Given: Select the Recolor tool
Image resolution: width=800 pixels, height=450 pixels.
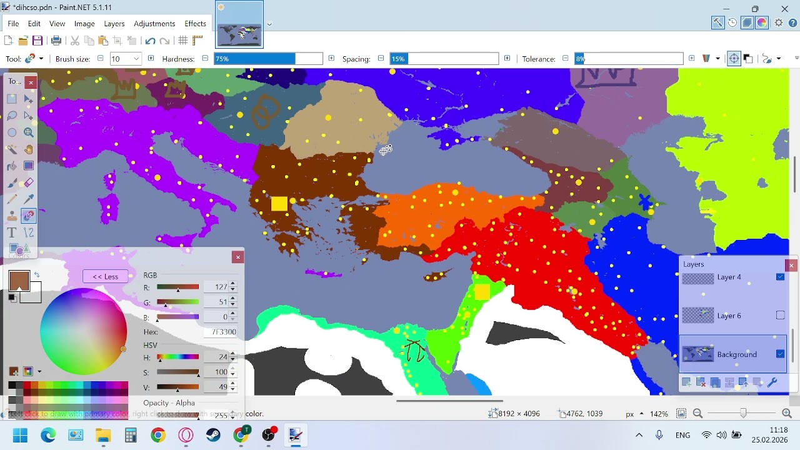Looking at the screenshot, I should point(29,216).
